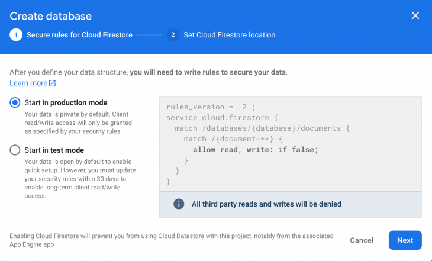Click the Enabling Cloud Firestore notice text
The image size is (432, 261).
172,240
